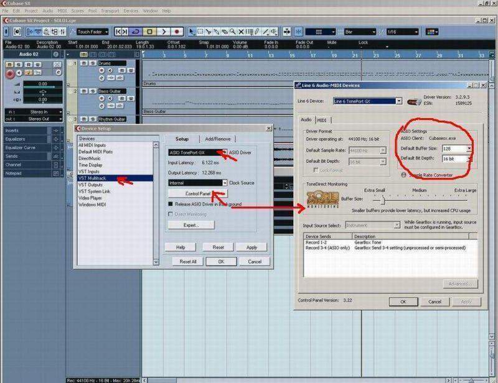Click the record enable button on Audio 02

[x=10, y=74]
